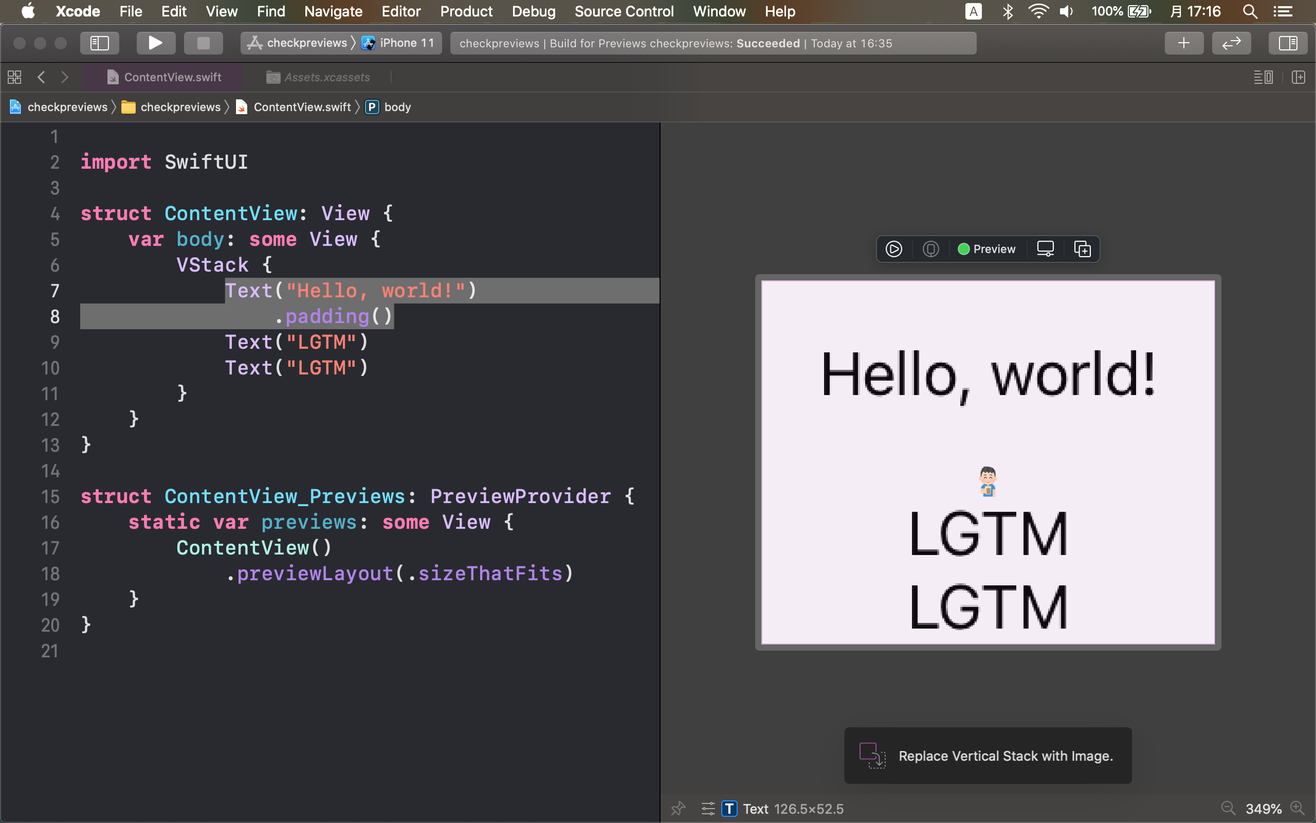Image resolution: width=1316 pixels, height=823 pixels.
Task: Zoom in the preview canvas
Action: click(x=1297, y=808)
